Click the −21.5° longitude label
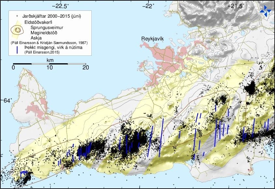The height and width of the screenshot is (189, 275). click(x=235, y=6)
